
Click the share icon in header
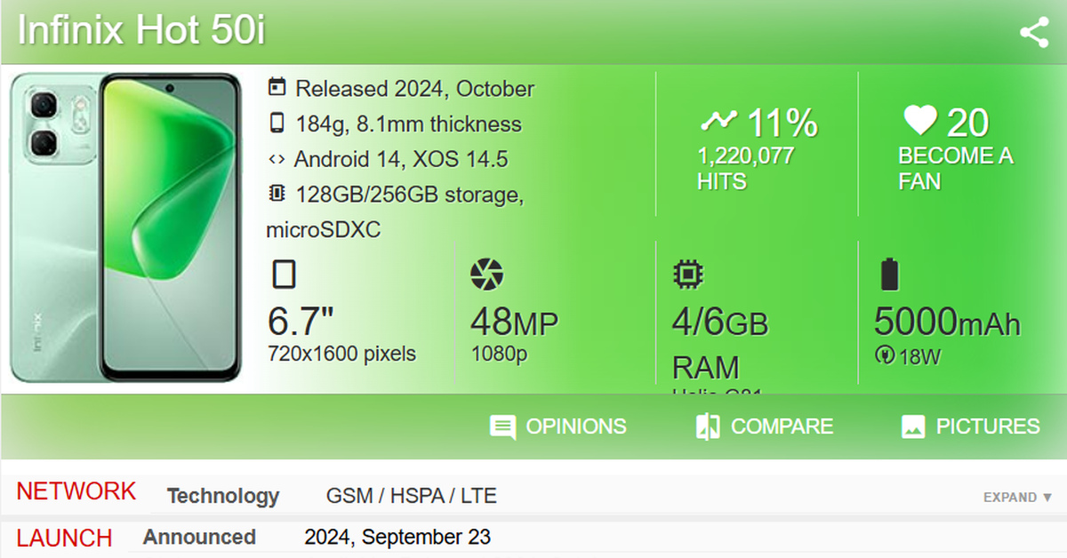[1034, 34]
